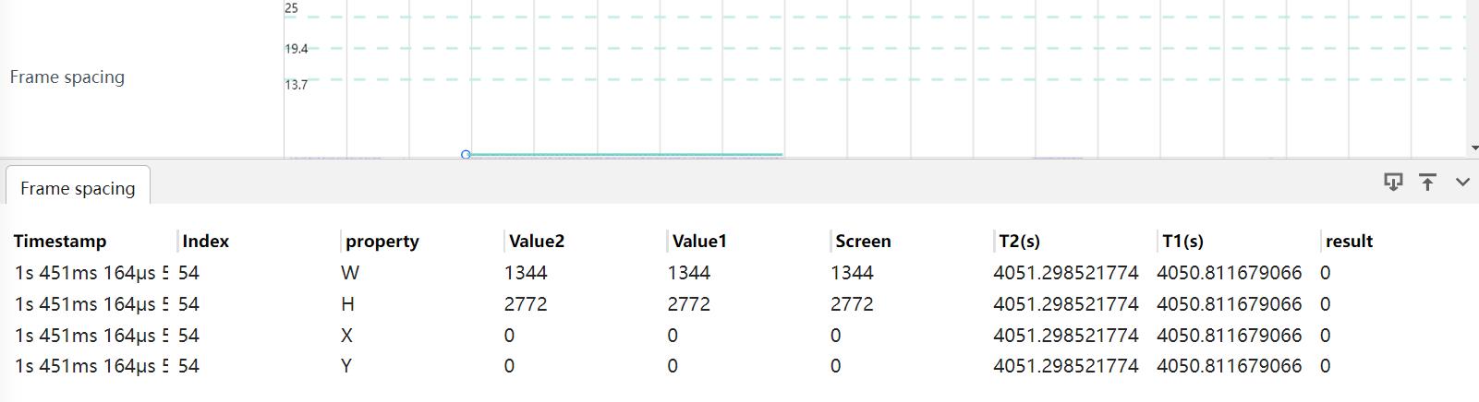
Task: Select the teal frame spacing segment
Action: tap(626, 154)
